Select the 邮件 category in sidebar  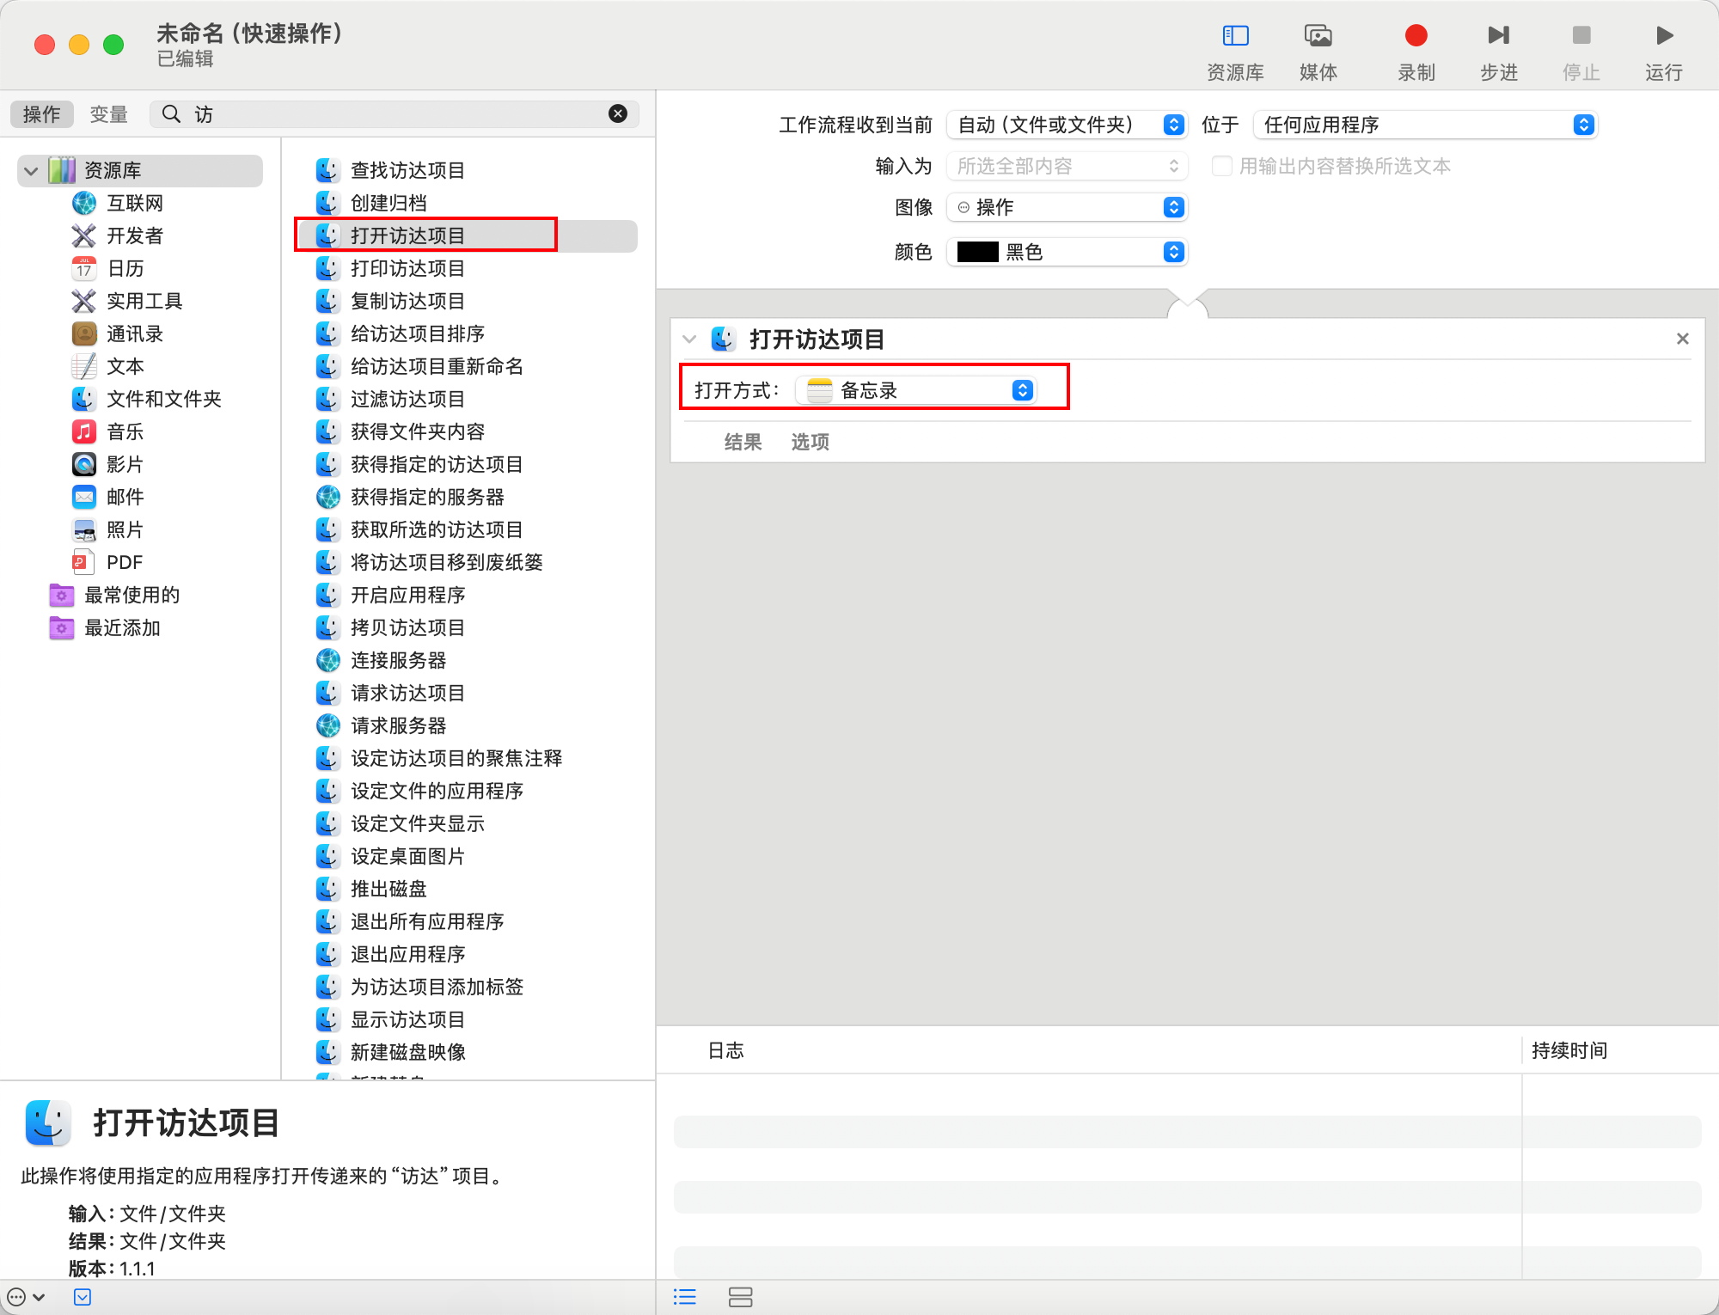click(x=125, y=497)
